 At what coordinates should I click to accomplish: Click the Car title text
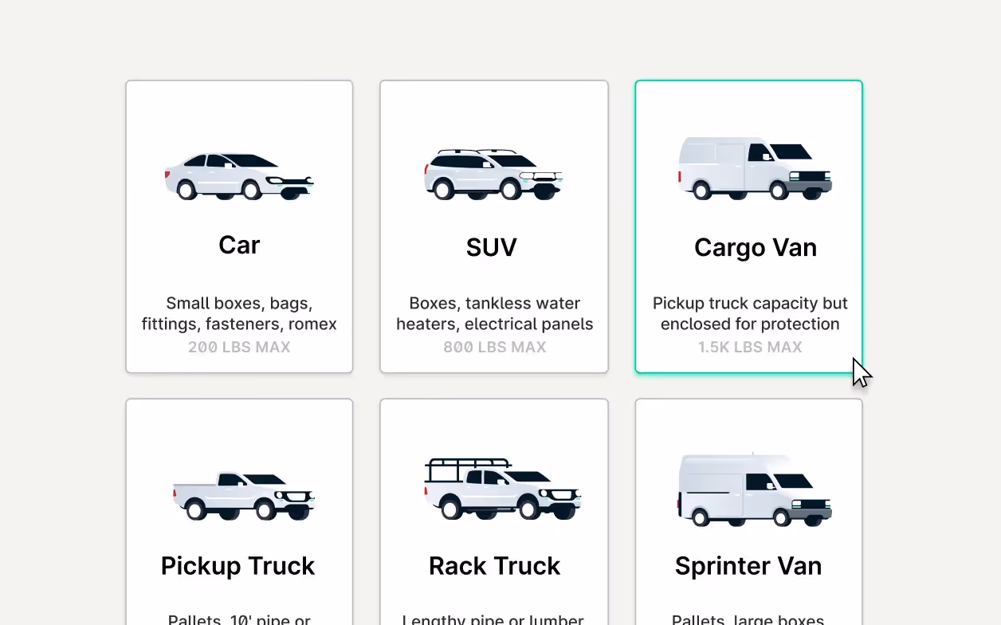pos(238,245)
